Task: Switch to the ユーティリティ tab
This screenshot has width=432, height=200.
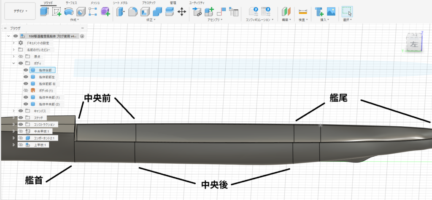Action: tap(197, 3)
